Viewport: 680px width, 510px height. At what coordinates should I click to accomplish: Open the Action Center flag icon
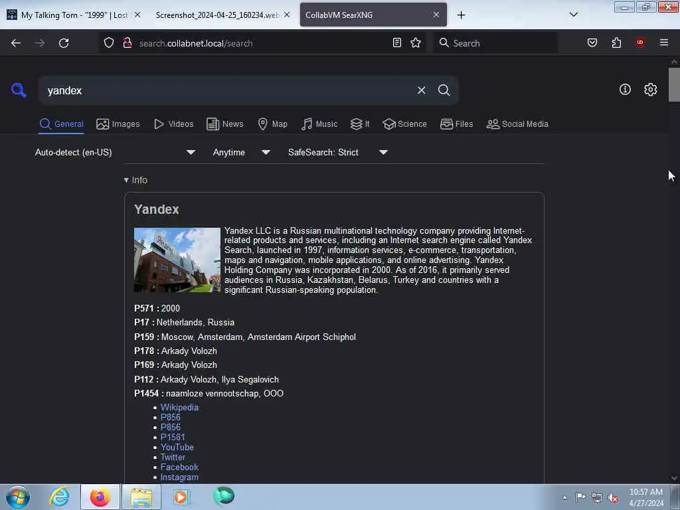coord(580,497)
